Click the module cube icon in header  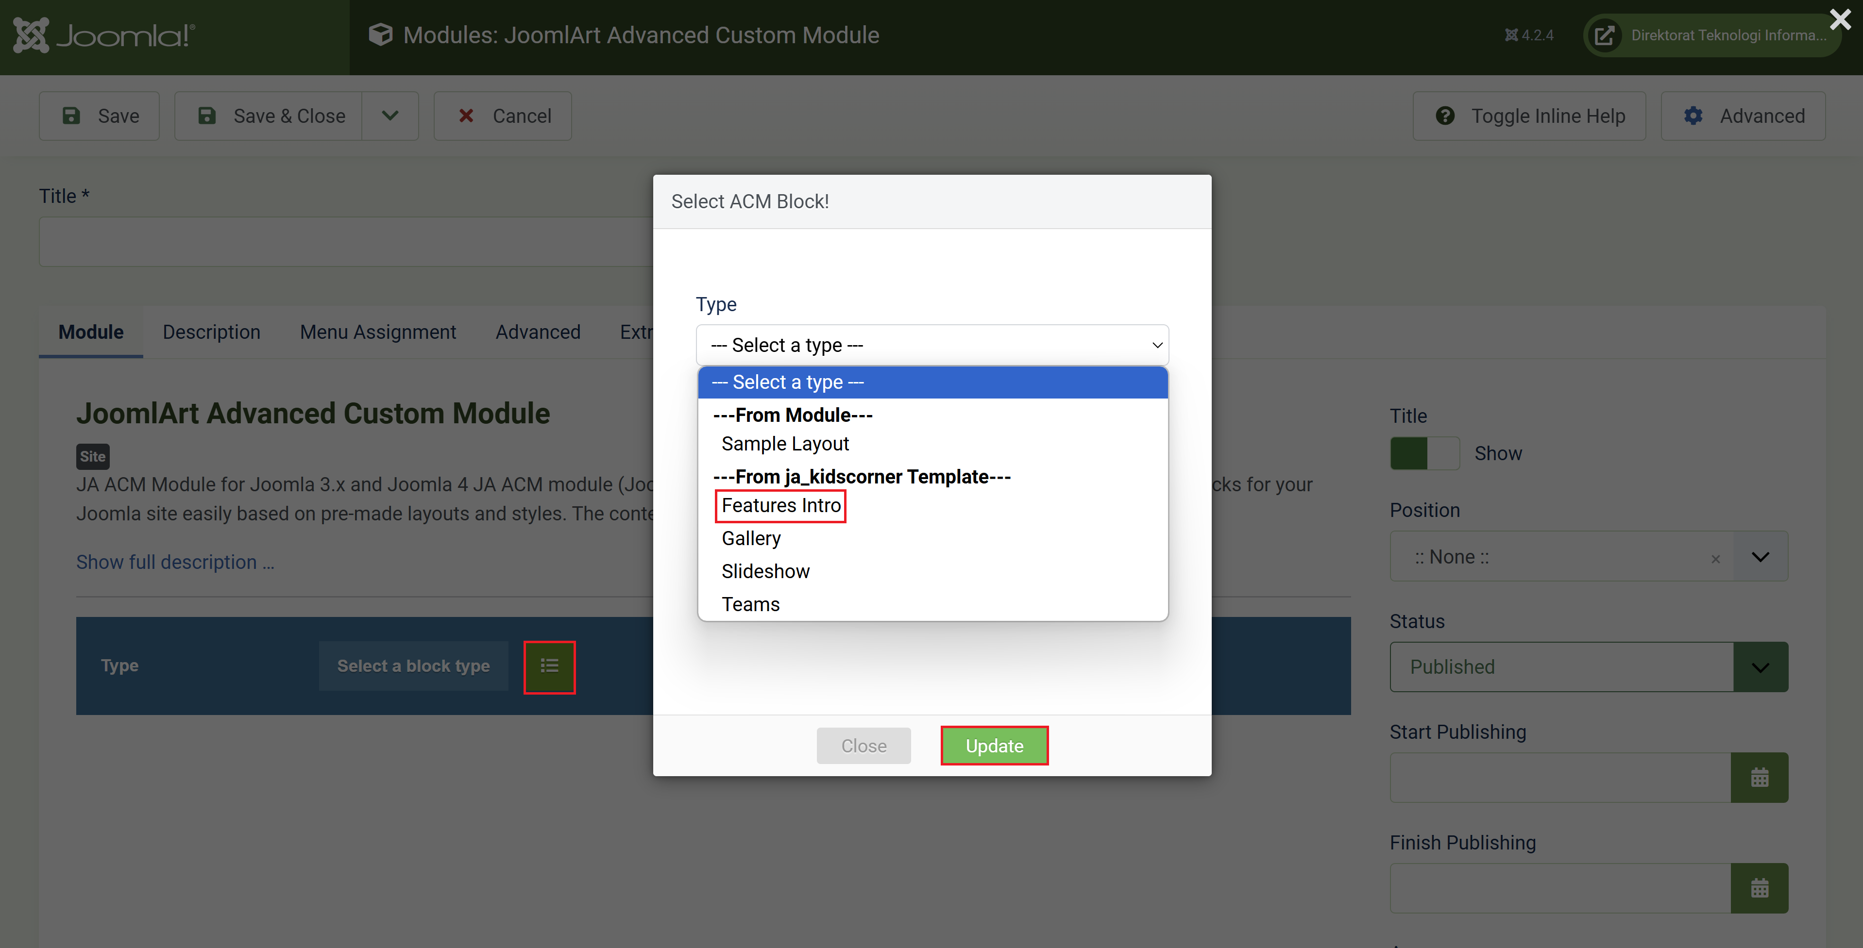click(x=380, y=34)
